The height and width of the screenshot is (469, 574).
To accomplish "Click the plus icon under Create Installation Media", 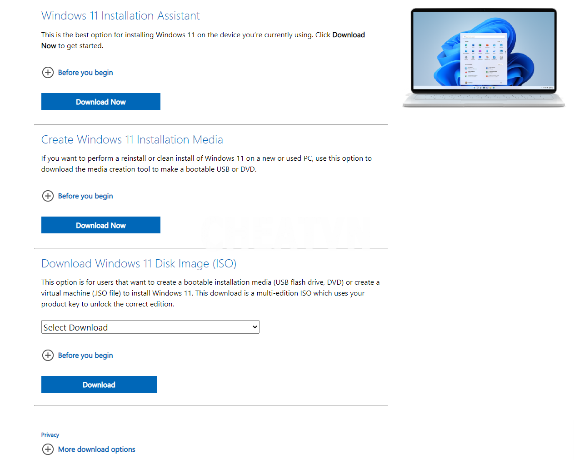I will (48, 196).
